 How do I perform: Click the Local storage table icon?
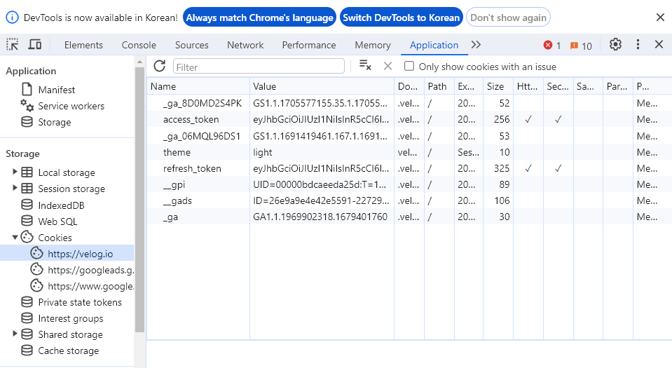click(x=27, y=172)
